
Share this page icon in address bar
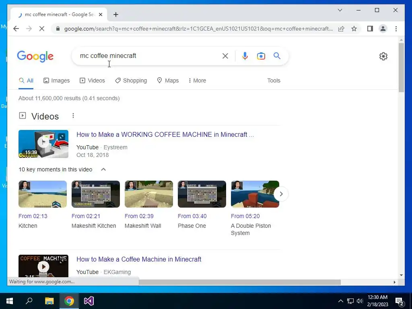pyautogui.click(x=341, y=29)
